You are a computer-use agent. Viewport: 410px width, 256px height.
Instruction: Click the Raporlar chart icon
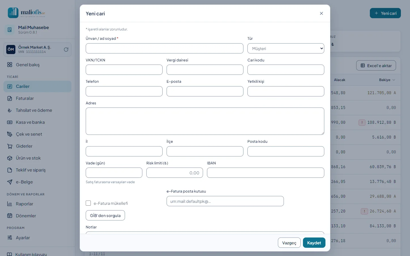[x=10, y=204]
